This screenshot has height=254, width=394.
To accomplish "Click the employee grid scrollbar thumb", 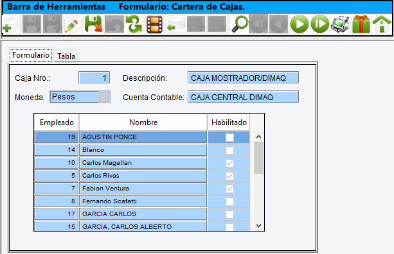I will click(x=258, y=158).
